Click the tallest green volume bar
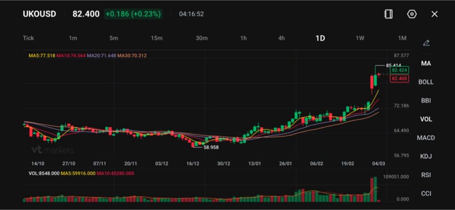455x210 pixels. pos(375,189)
